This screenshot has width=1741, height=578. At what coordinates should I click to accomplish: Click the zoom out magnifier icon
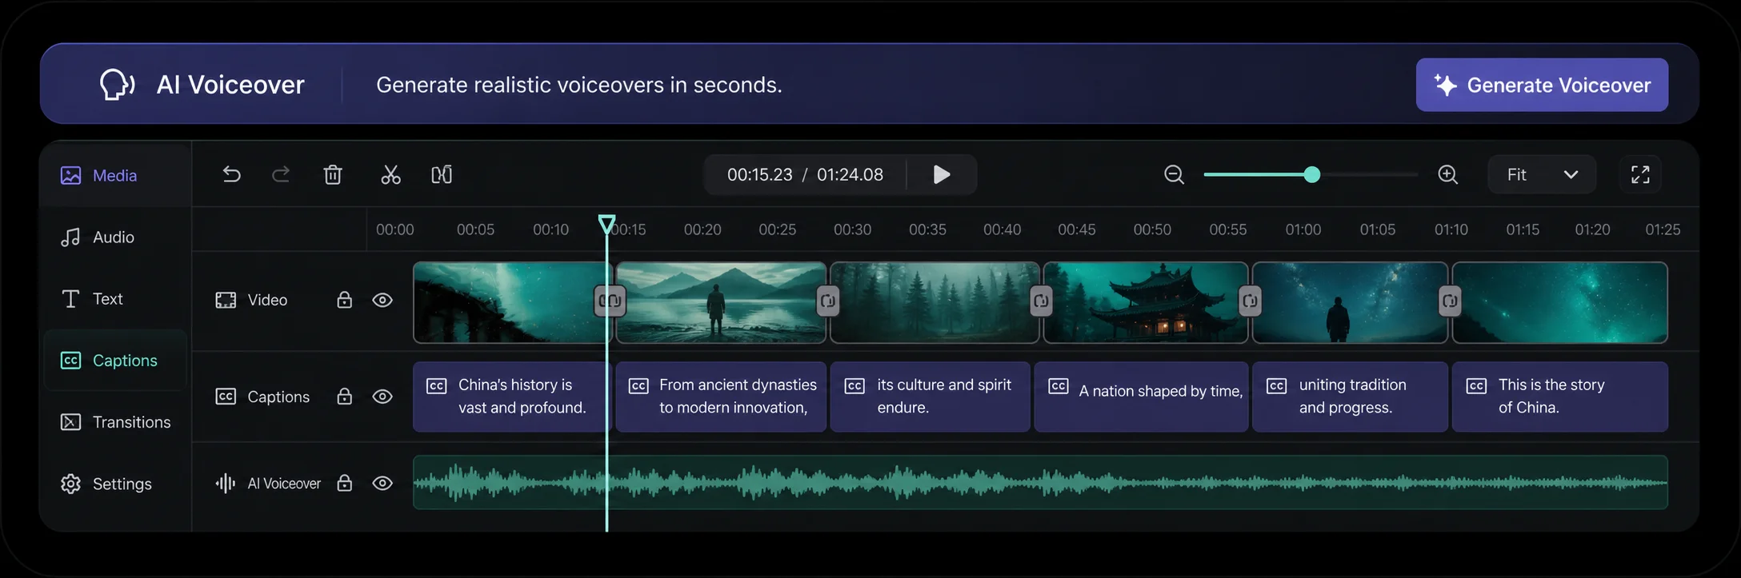pos(1174,174)
